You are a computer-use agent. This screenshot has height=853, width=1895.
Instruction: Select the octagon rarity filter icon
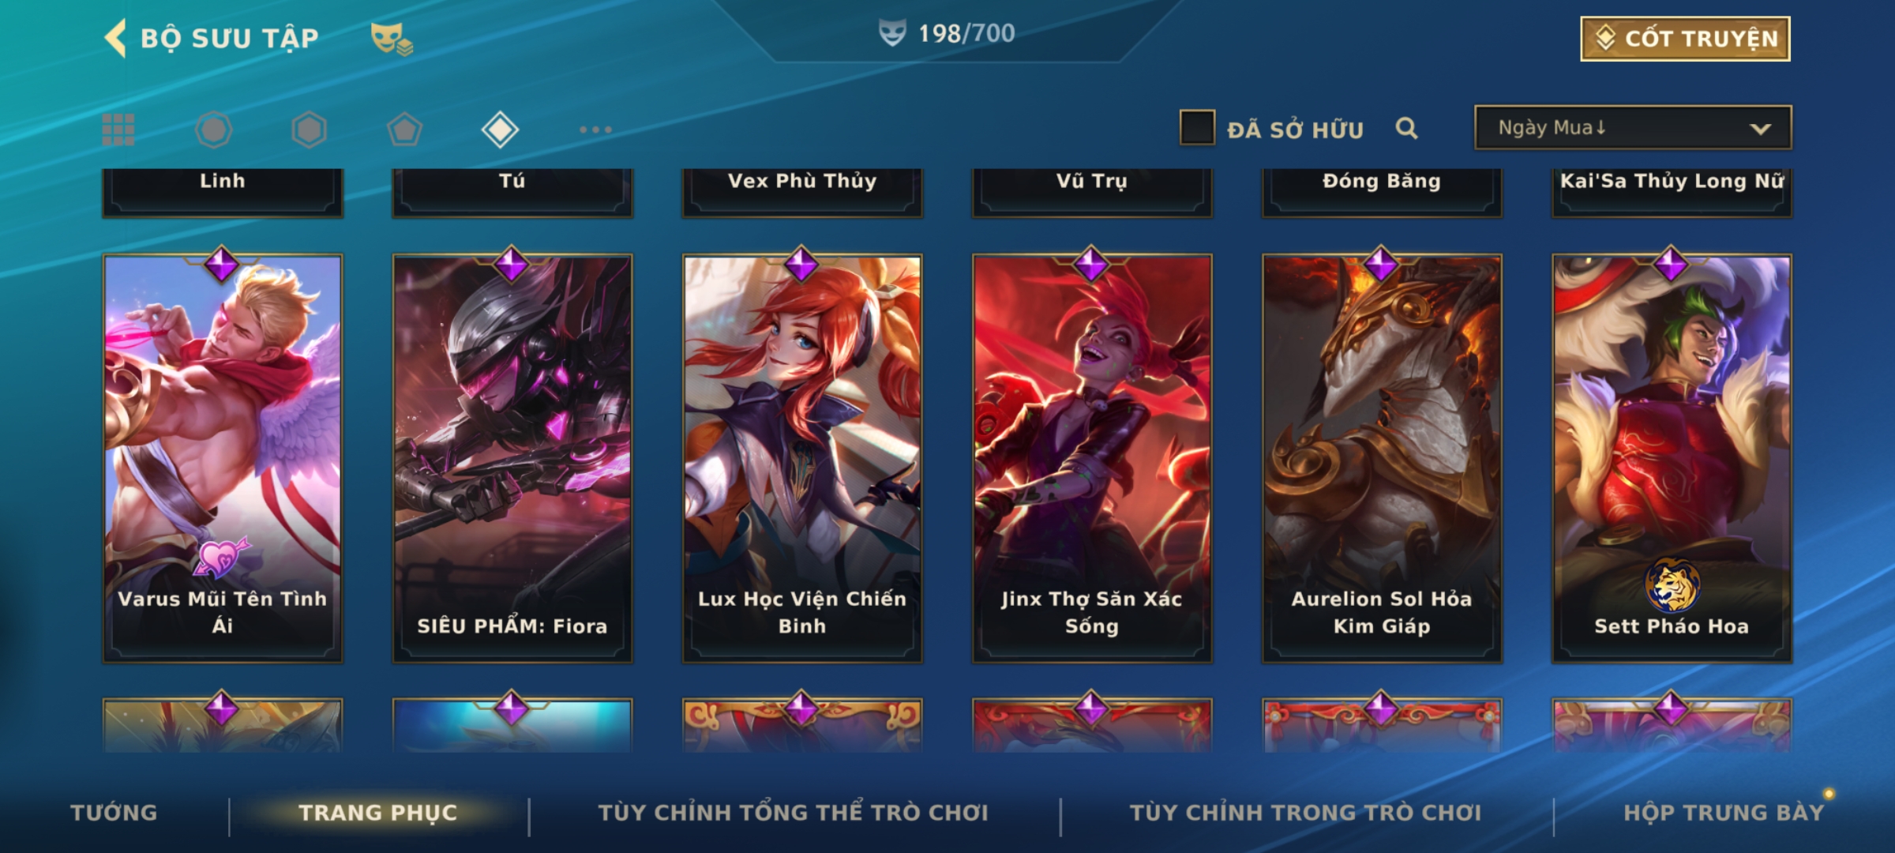[214, 130]
